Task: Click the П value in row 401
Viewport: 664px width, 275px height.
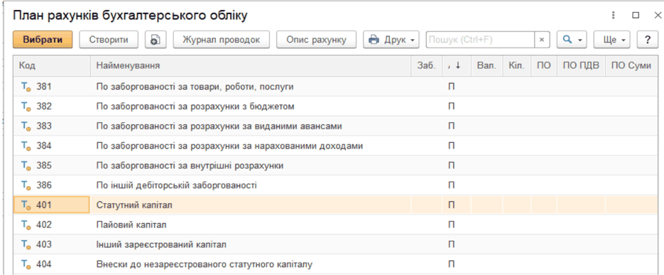Action: pyautogui.click(x=452, y=205)
